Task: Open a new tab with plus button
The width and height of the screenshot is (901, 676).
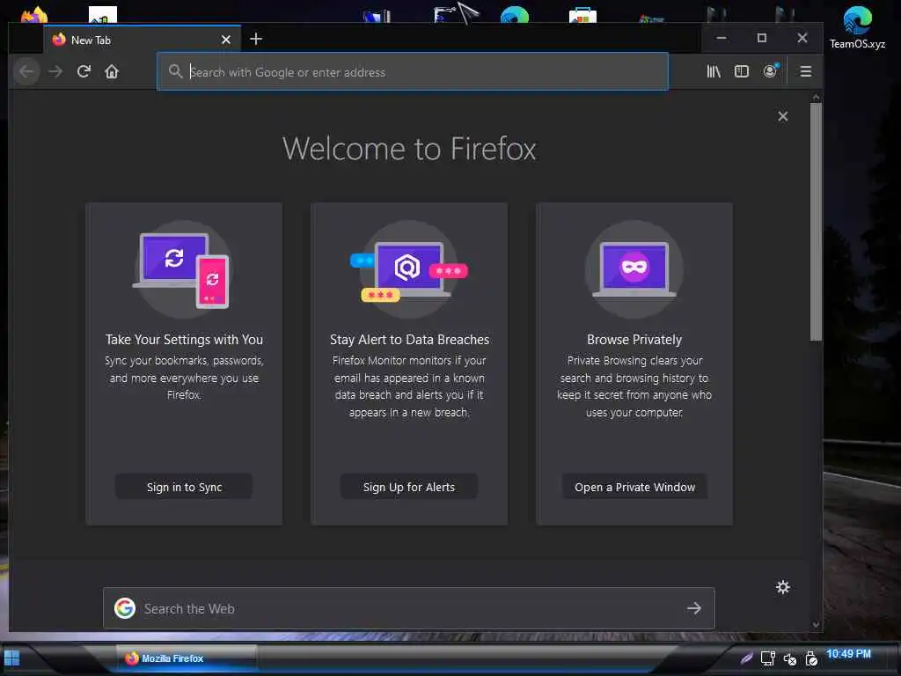Action: [x=256, y=39]
